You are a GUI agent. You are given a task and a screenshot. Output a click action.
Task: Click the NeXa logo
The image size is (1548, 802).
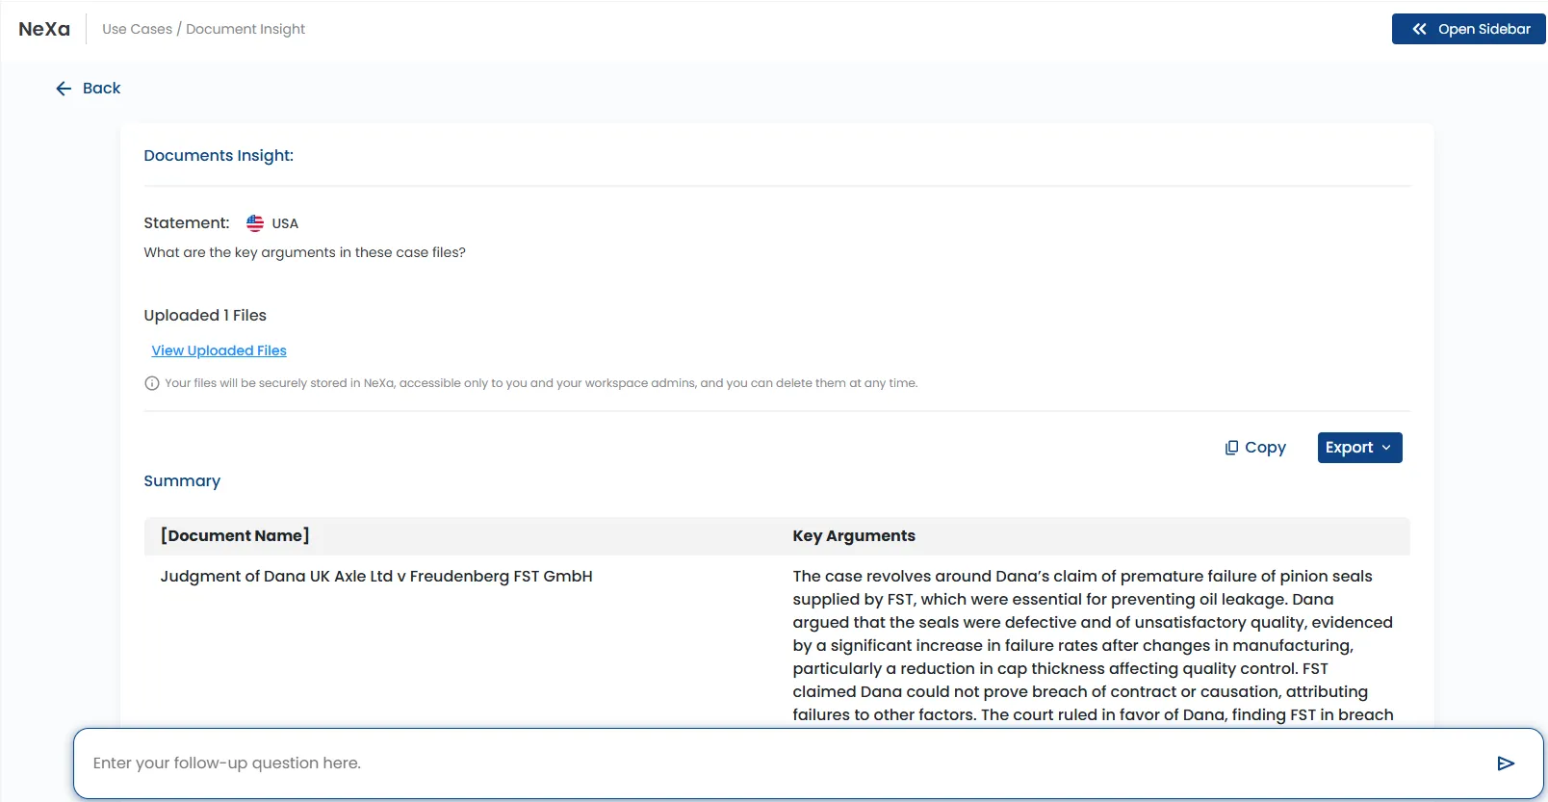[44, 29]
